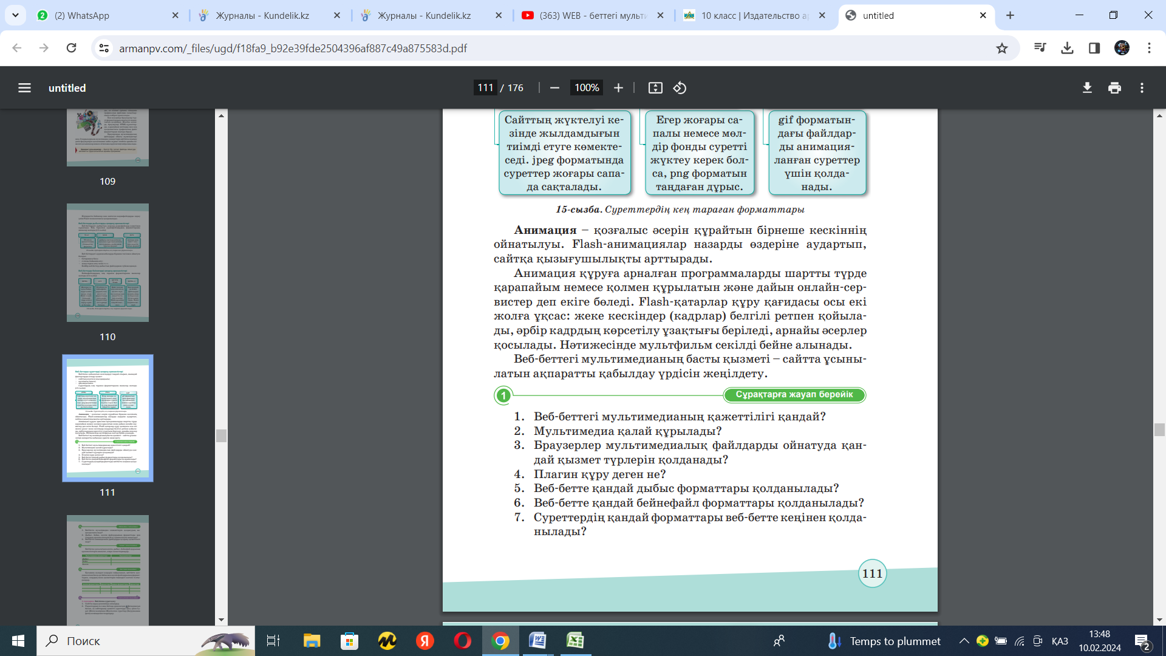Bookmark this page with star icon
This screenshot has height=656, width=1166.
pyautogui.click(x=1002, y=48)
